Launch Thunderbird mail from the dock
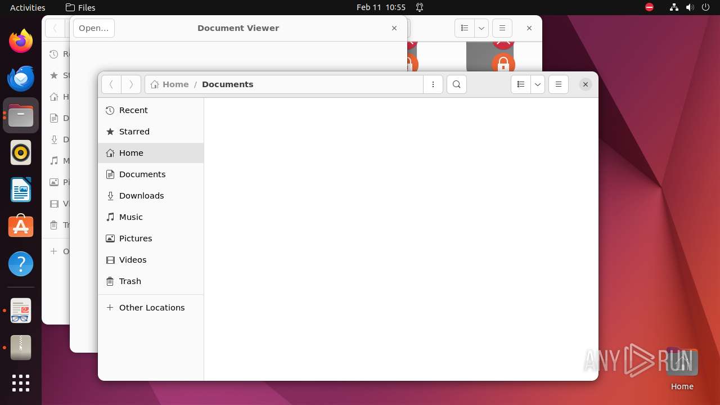This screenshot has height=405, width=720. 21,78
